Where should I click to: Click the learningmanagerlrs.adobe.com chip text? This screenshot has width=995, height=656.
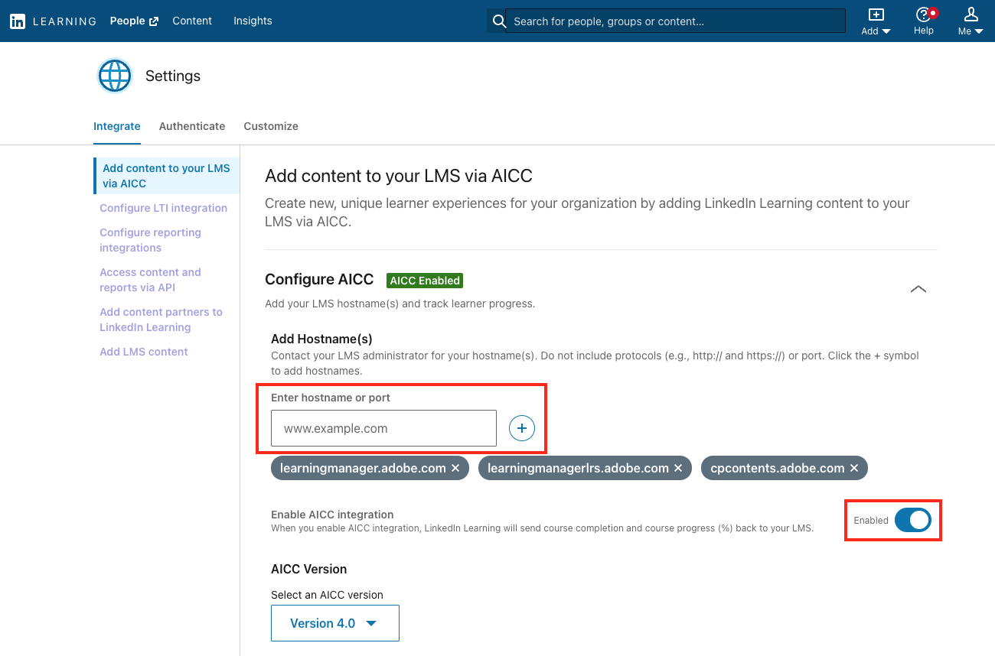coord(578,468)
